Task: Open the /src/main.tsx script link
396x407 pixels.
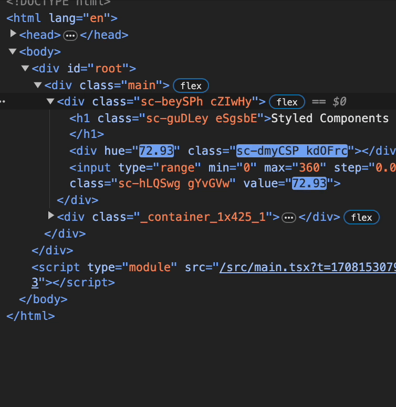Action: [308, 267]
